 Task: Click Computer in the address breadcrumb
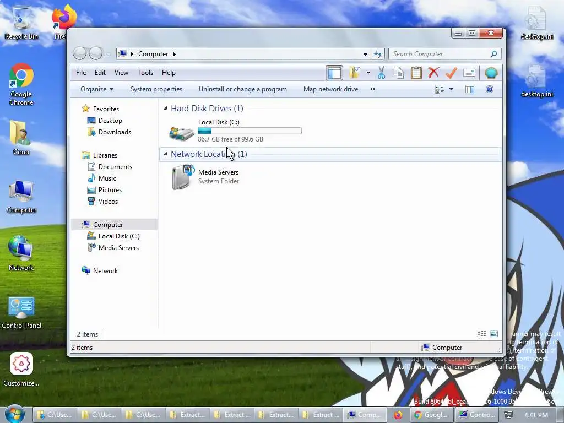(x=153, y=54)
